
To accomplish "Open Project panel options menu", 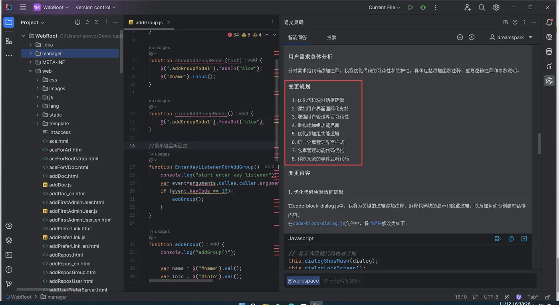I will point(106,22).
